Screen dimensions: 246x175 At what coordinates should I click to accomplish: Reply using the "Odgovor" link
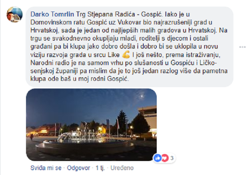pyautogui.click(x=78, y=168)
